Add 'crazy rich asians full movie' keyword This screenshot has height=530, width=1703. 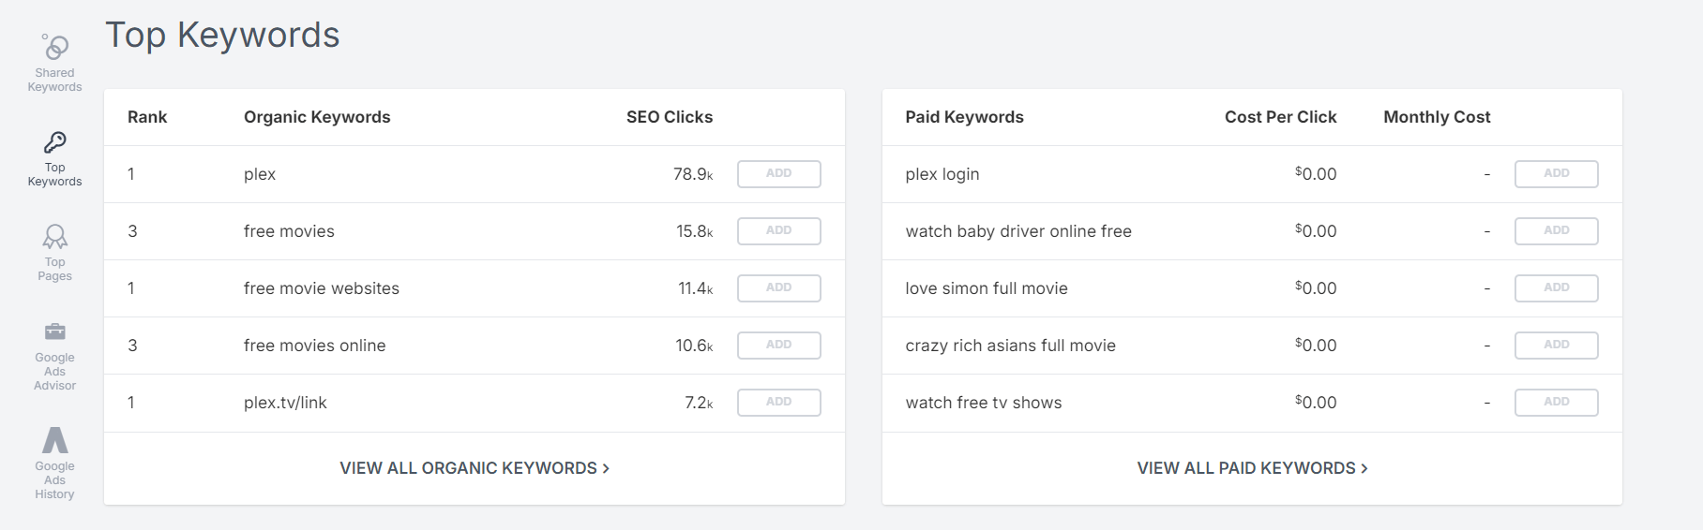1557,346
